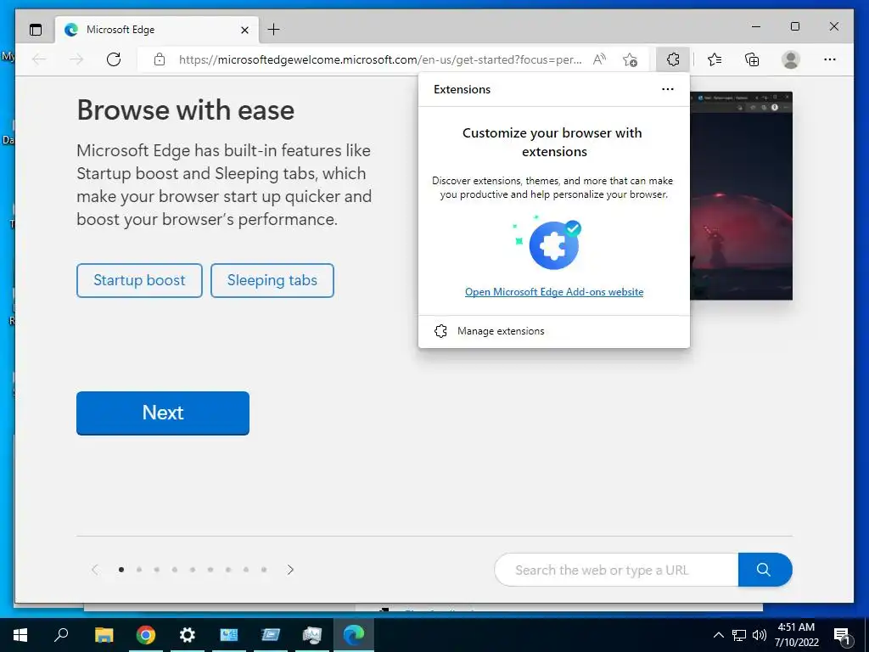
Task: Open Settings gear on taskbar
Action: pyautogui.click(x=188, y=635)
